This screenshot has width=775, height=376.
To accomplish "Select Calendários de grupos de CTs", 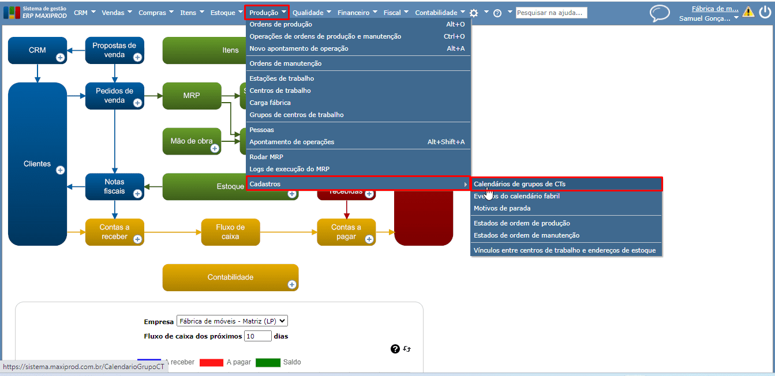I will 567,184.
